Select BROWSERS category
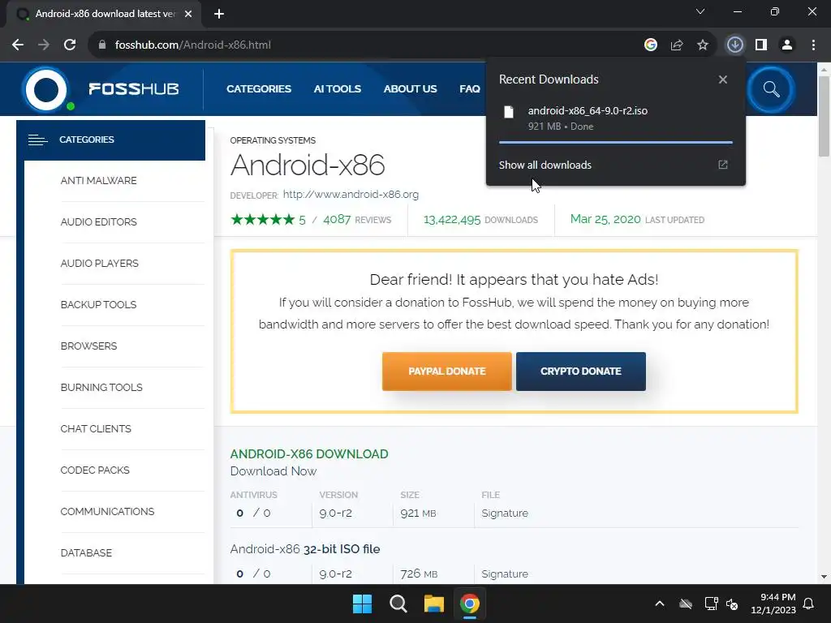 [x=88, y=346]
